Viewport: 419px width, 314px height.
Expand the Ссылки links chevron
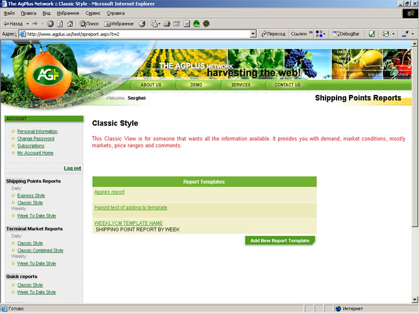[311, 33]
